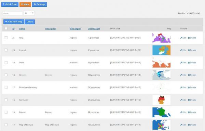This screenshot has width=205, height=131.
Task: Sort the table by ID column
Action: (13, 28)
